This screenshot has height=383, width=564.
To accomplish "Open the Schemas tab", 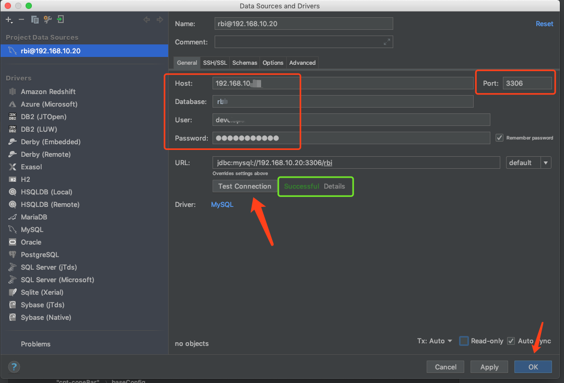I will (244, 62).
